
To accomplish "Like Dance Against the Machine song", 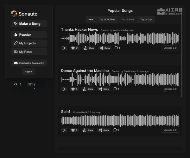I will coord(74,89).
